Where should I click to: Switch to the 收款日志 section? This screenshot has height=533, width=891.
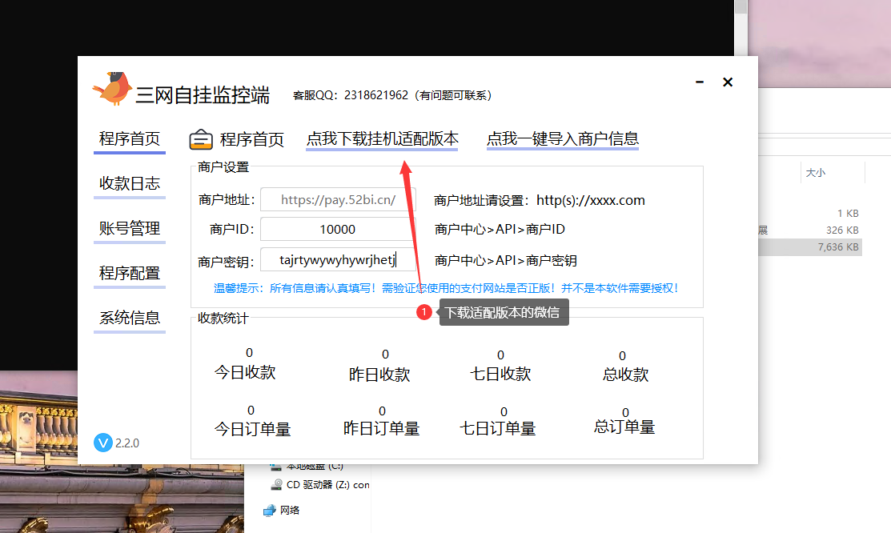[x=129, y=183]
